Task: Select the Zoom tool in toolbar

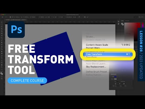Action: coord(2,67)
